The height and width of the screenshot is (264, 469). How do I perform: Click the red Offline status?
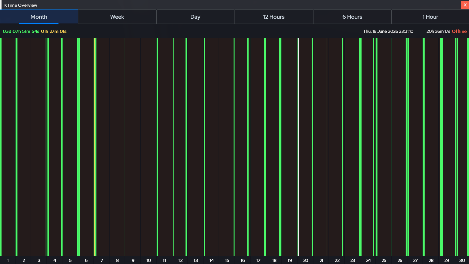(x=459, y=31)
